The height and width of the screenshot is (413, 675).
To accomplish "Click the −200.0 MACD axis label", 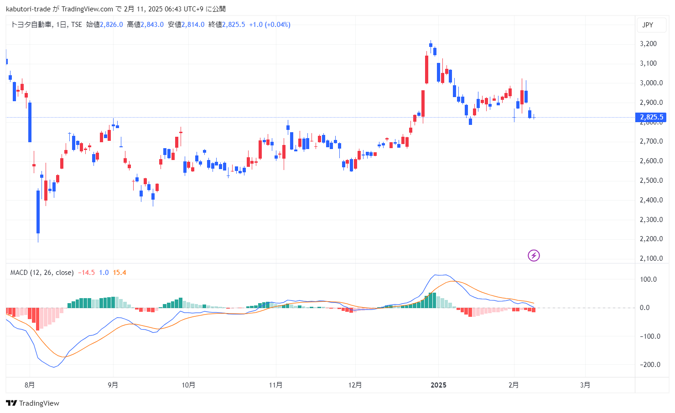I will tap(650, 365).
